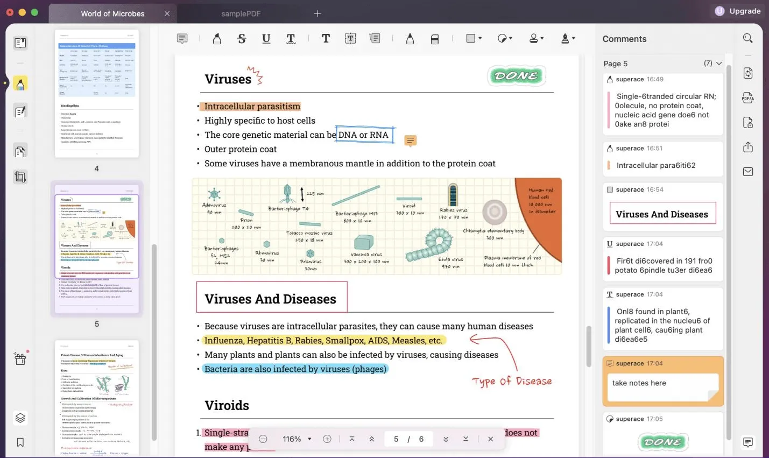Switch to the World of Microbes tab
This screenshot has width=769, height=458.
pos(112,13)
